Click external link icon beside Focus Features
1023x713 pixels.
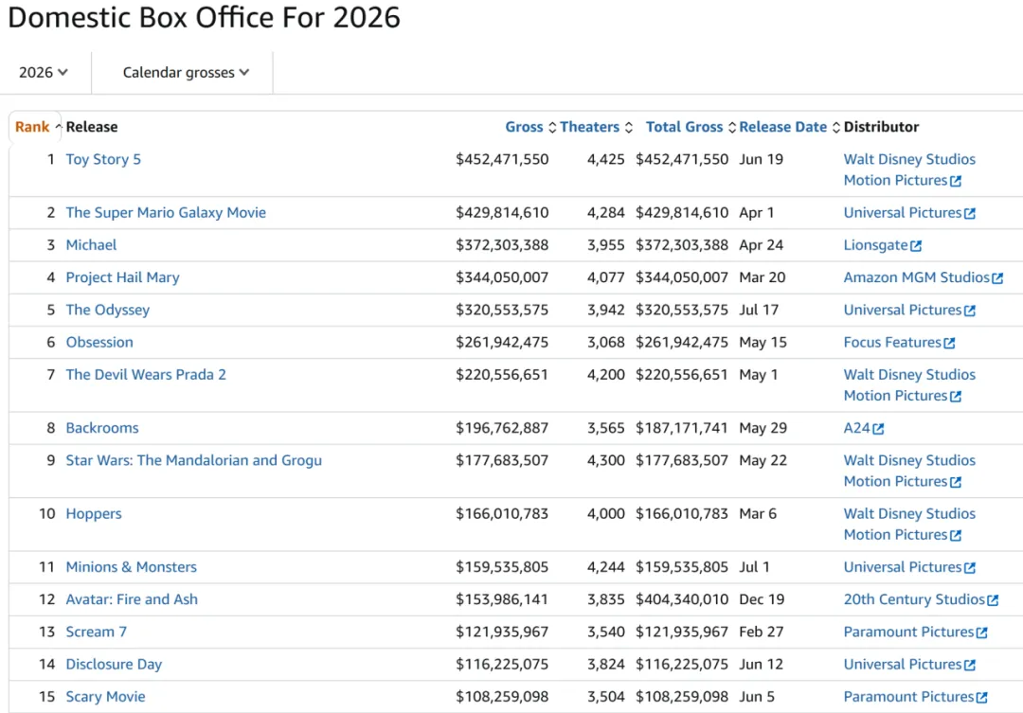pos(949,343)
